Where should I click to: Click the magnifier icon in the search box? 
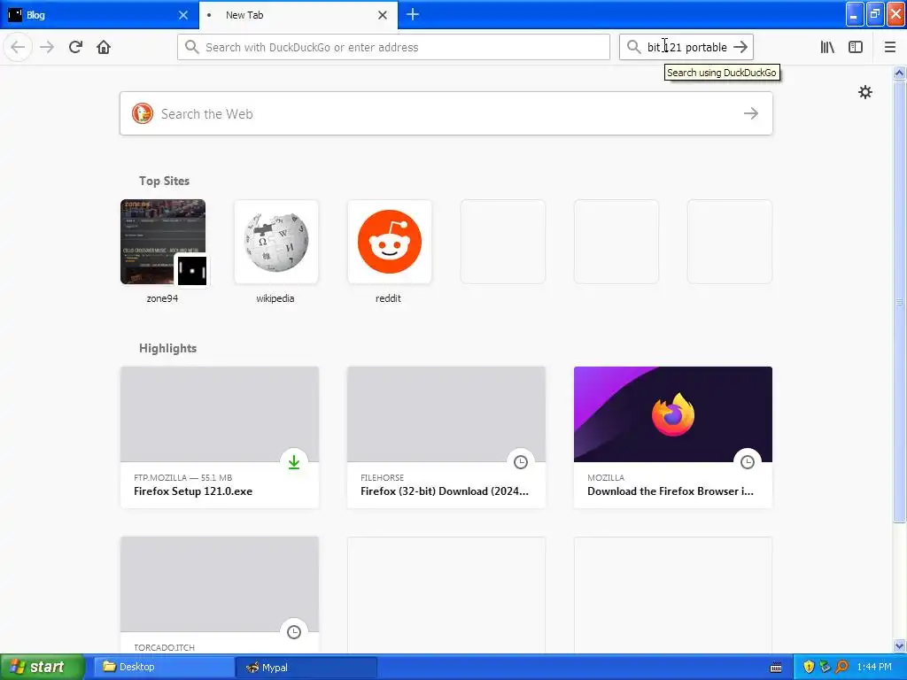pyautogui.click(x=634, y=47)
